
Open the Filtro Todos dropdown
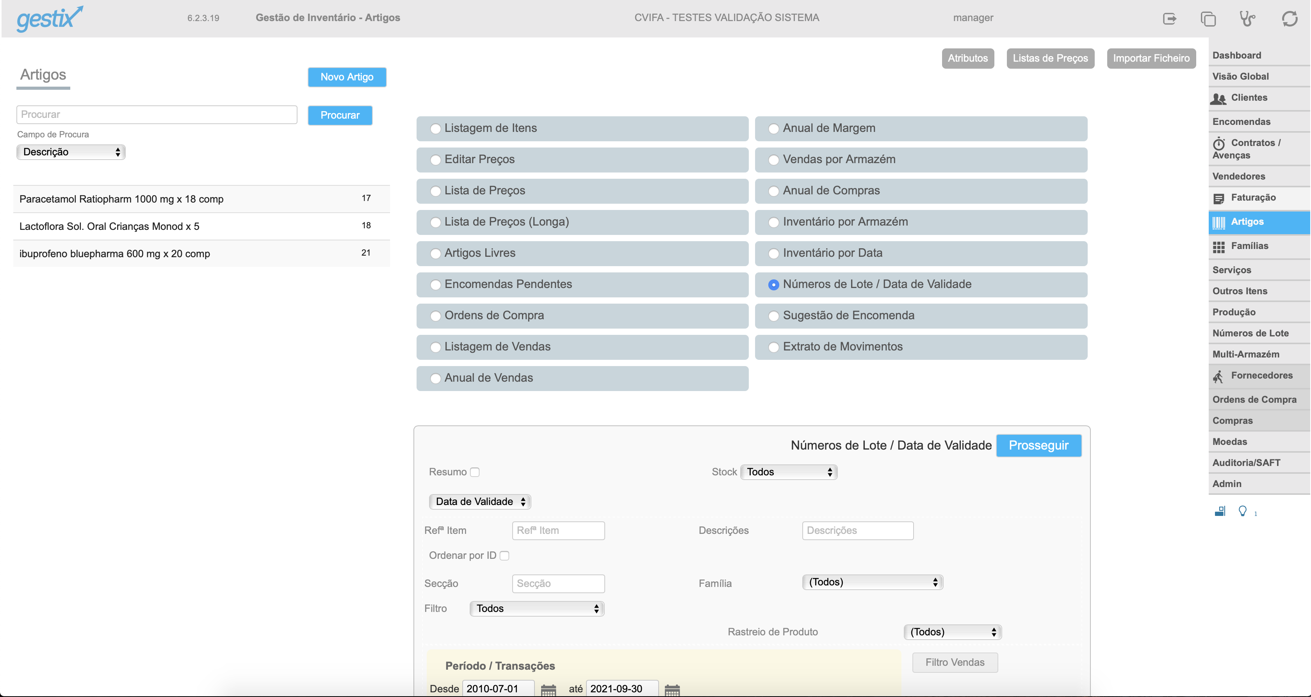(537, 608)
